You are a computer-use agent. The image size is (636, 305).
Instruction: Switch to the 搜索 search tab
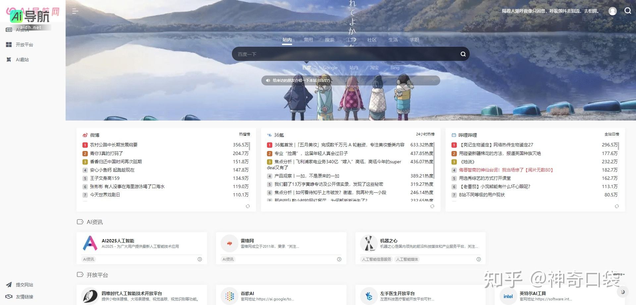coord(329,40)
